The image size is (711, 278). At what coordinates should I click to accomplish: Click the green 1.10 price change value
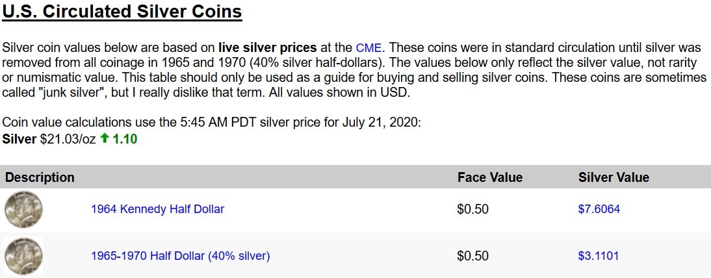coord(125,139)
